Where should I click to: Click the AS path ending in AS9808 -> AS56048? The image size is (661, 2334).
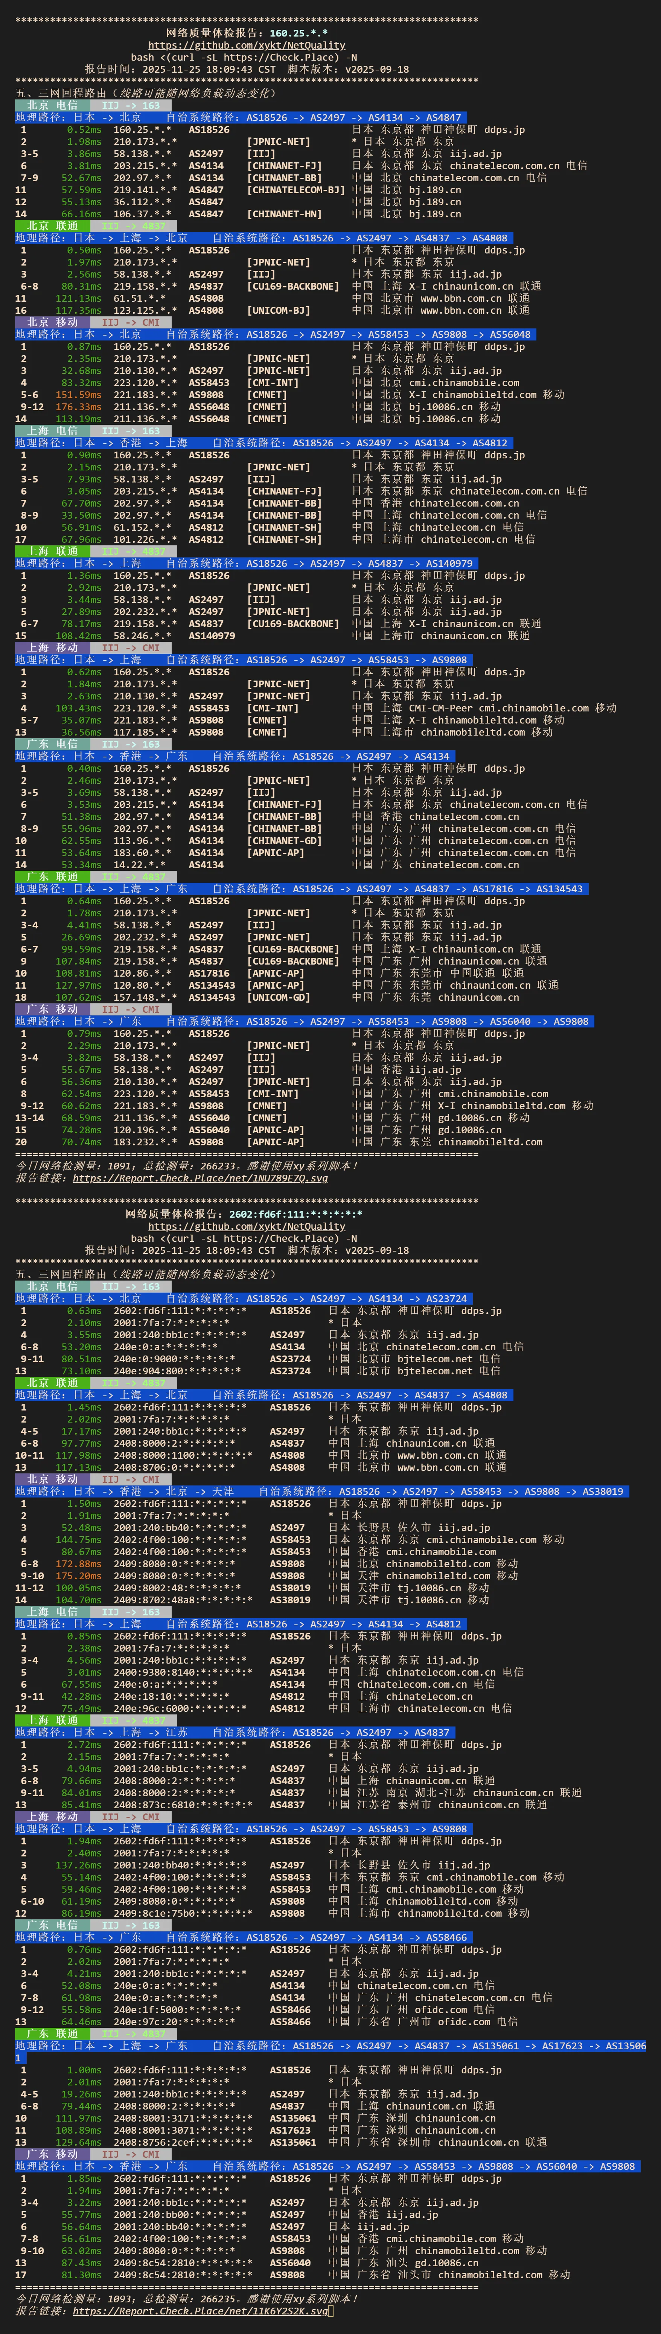(x=388, y=334)
